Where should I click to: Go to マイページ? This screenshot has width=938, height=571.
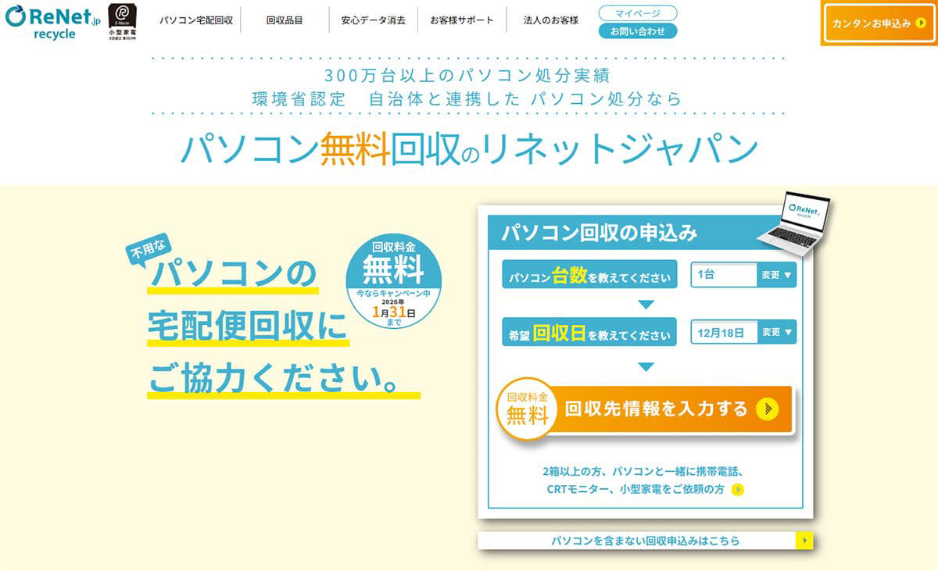[x=638, y=13]
